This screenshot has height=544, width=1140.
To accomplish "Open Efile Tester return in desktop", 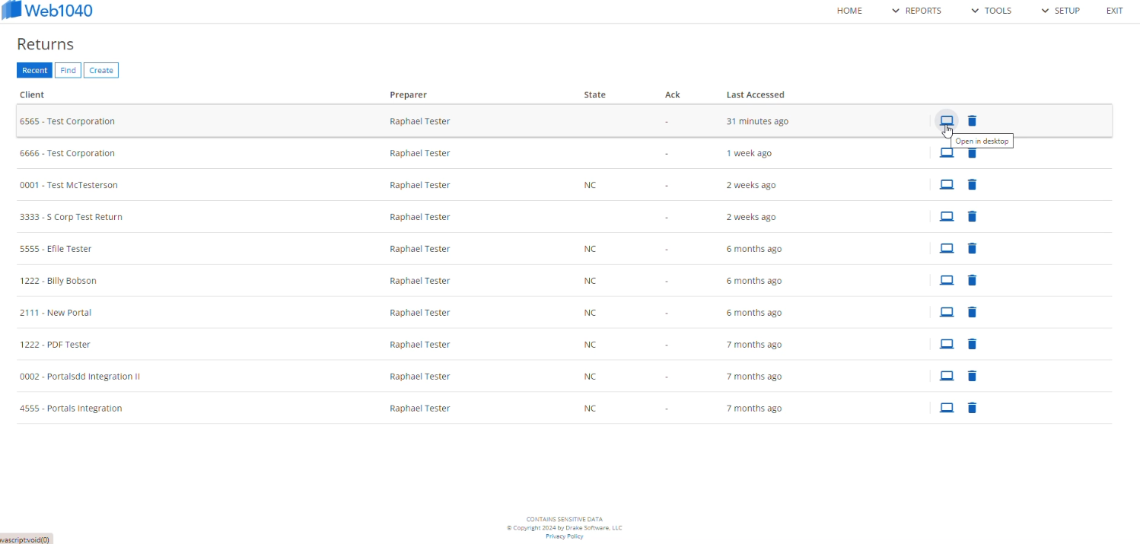I will click(947, 248).
